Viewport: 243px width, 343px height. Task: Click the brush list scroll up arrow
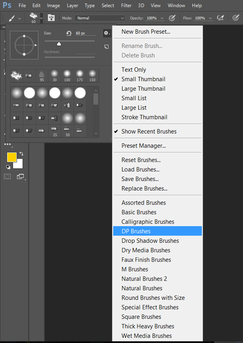point(96,91)
